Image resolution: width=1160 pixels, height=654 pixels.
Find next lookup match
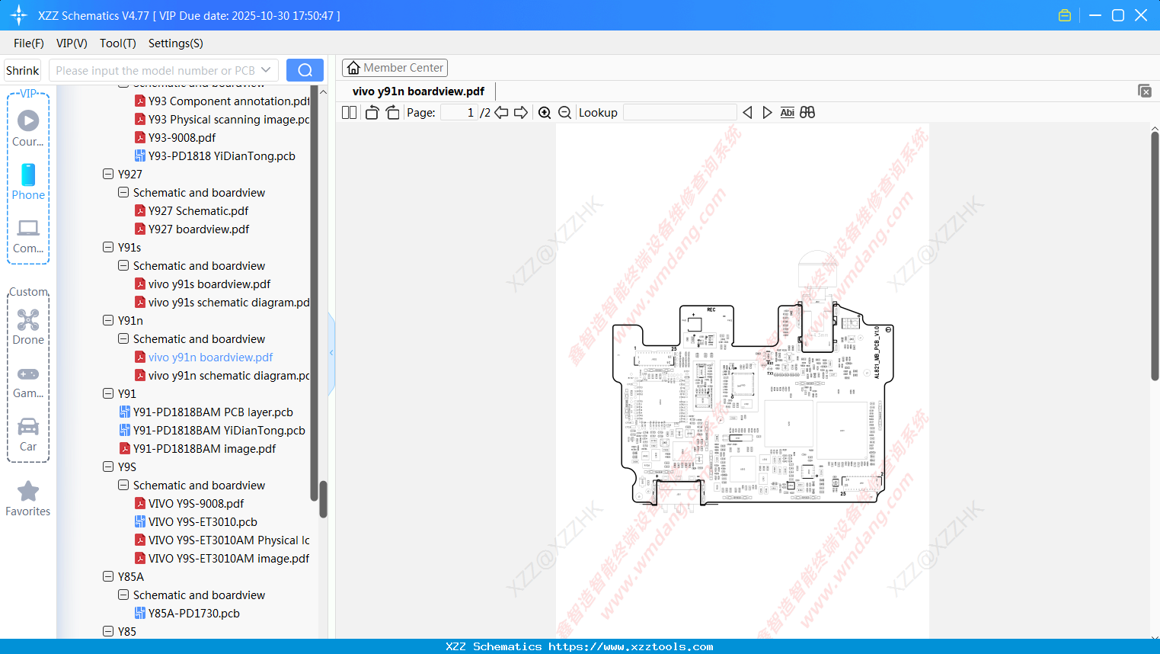(767, 113)
